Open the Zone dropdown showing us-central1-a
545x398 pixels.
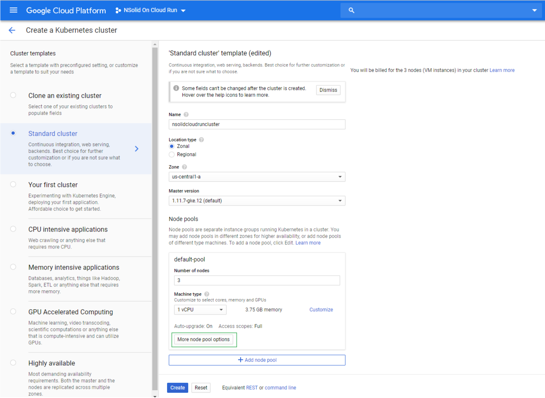click(257, 177)
